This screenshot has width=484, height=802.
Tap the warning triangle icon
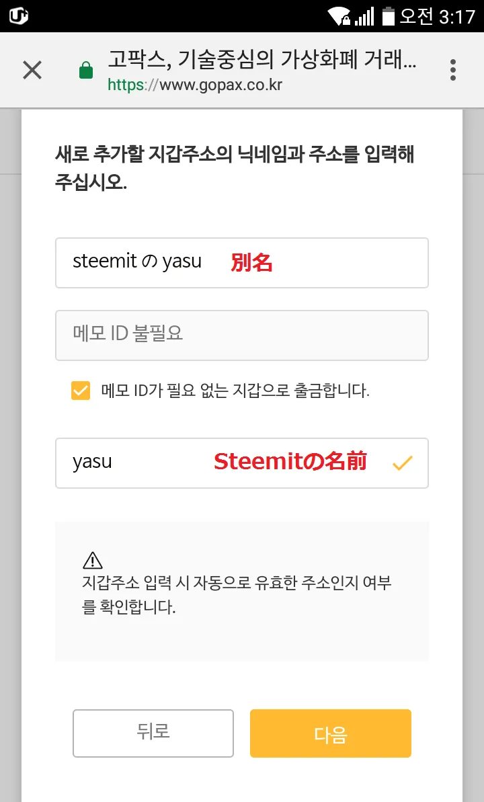tap(93, 561)
